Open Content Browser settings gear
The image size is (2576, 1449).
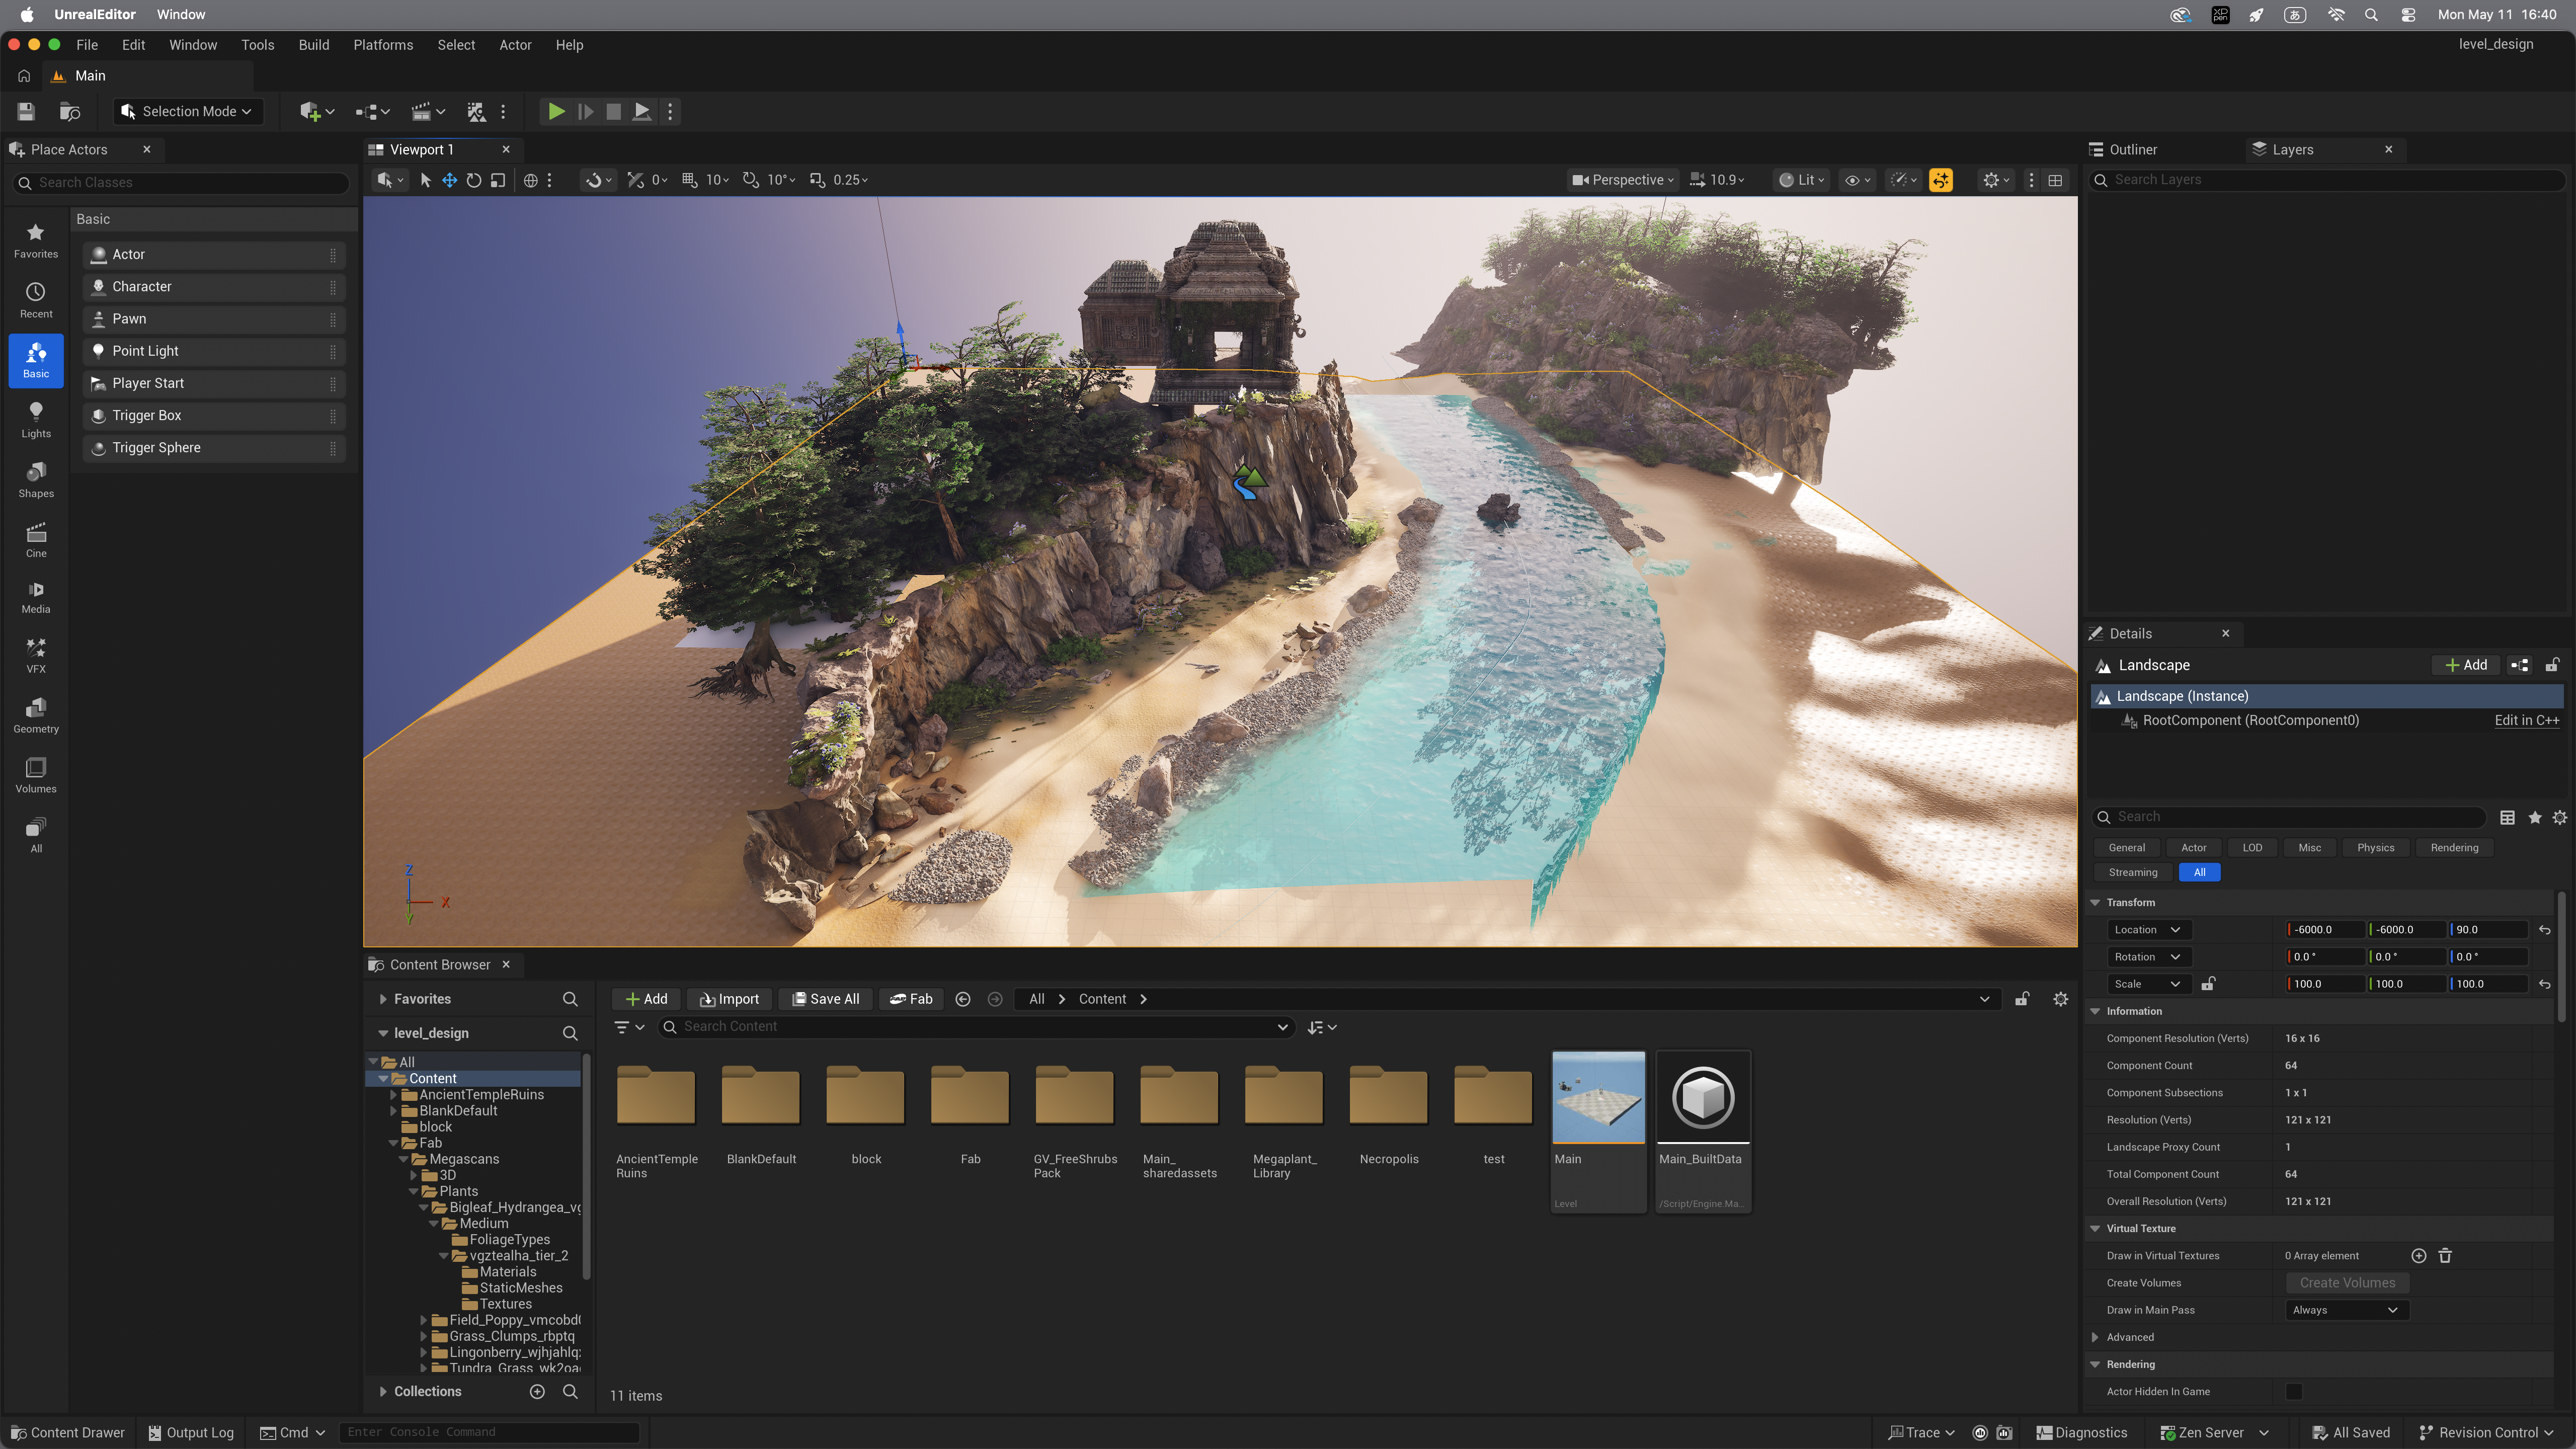[x=2060, y=999]
